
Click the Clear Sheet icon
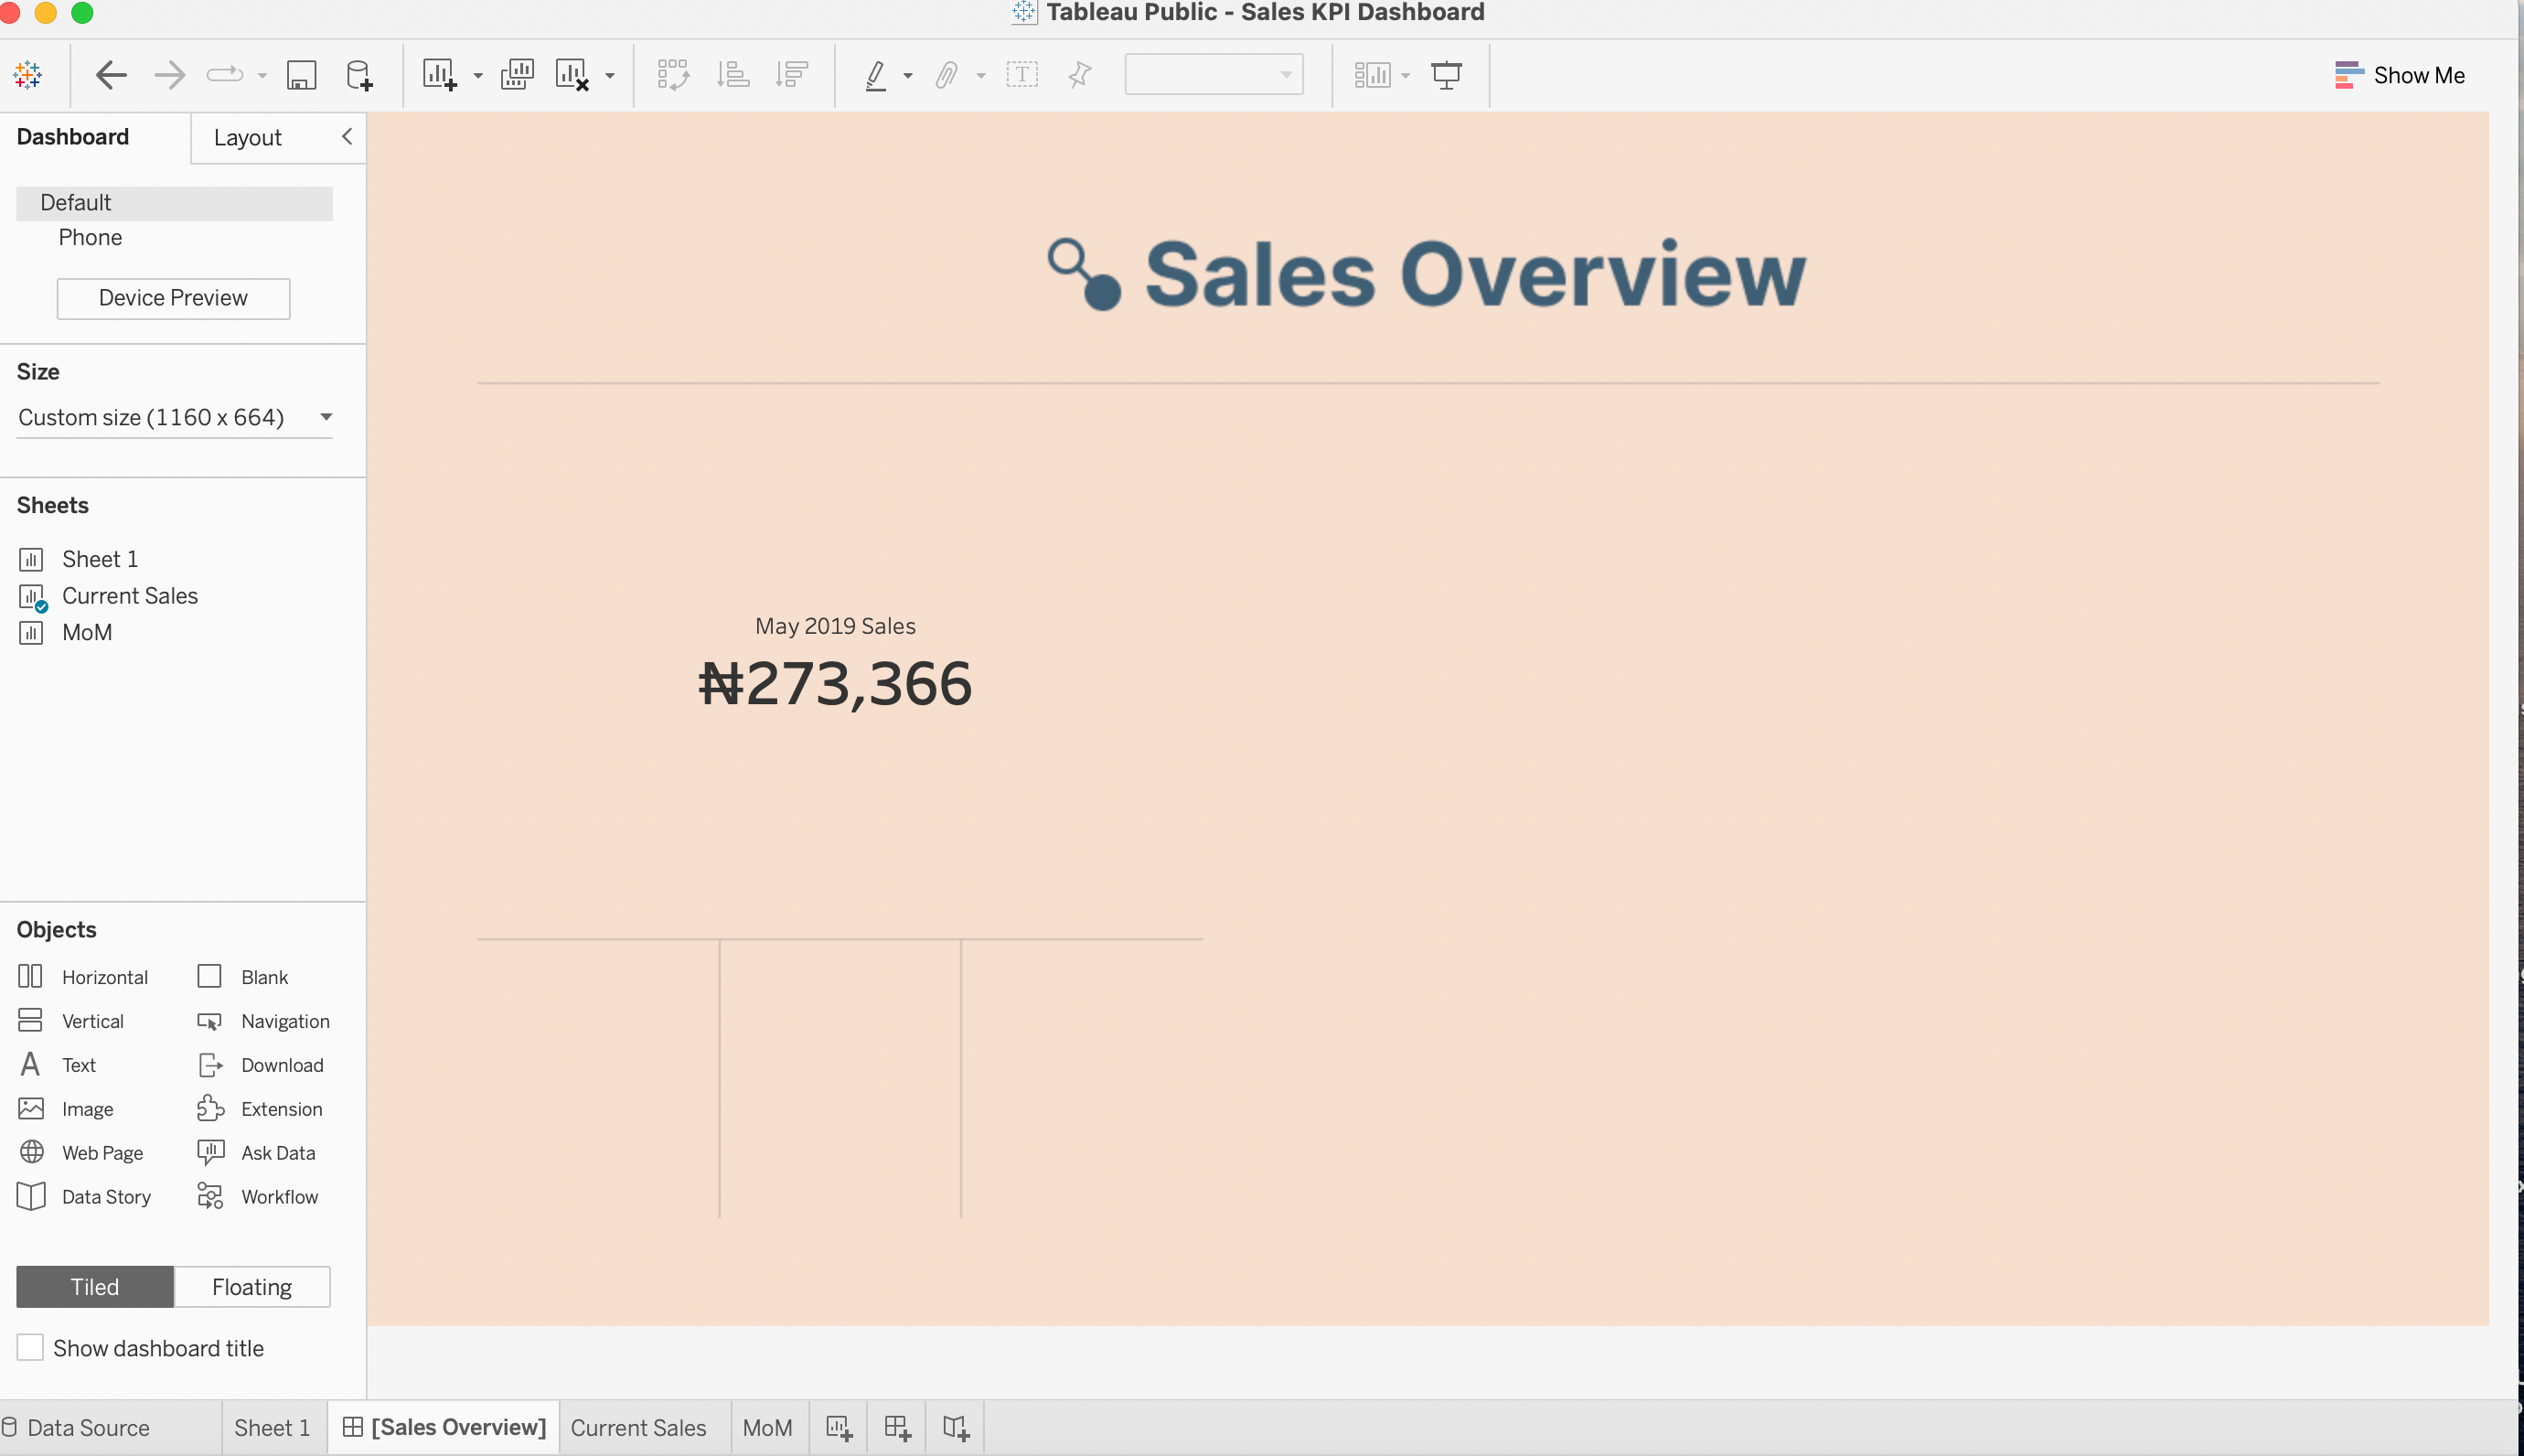pos(572,75)
